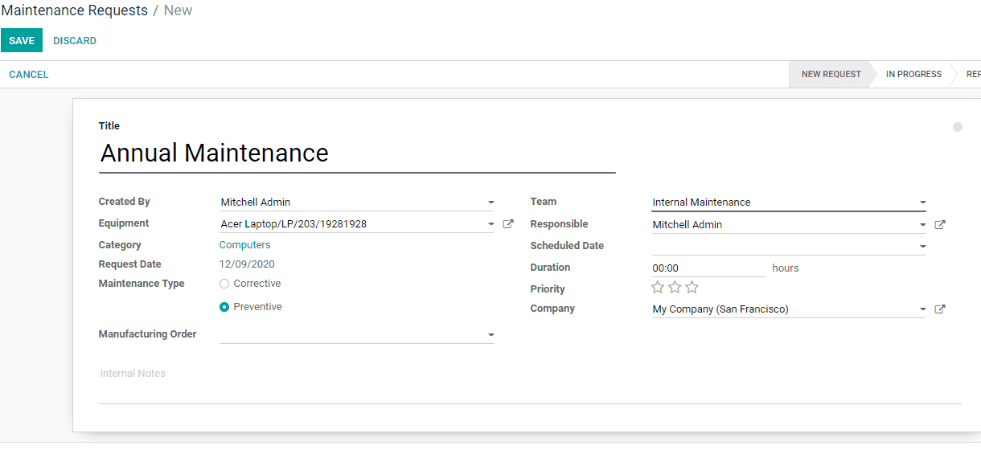The image size is (981, 450).
Task: Open external link for Company record
Action: tap(940, 309)
